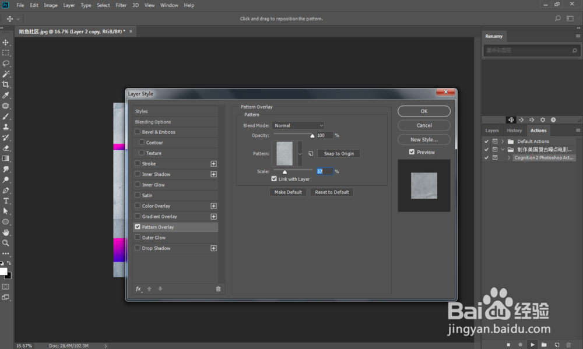Select the Lasso tool

click(x=6, y=63)
